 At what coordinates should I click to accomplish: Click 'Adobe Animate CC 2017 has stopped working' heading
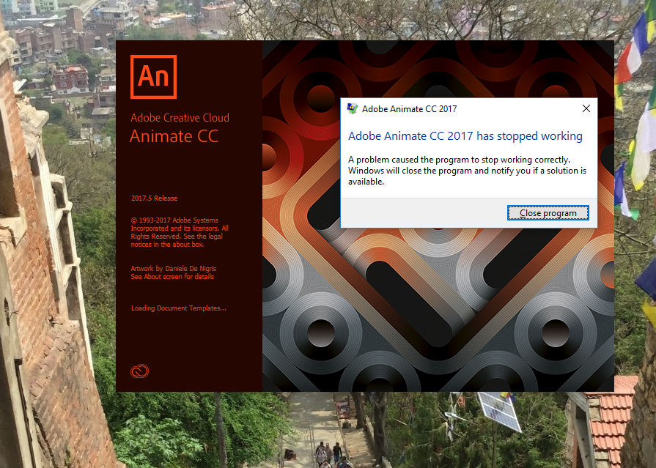[x=465, y=136]
